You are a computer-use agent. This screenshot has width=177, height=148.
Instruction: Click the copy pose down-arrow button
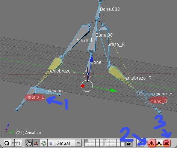coord(151,143)
